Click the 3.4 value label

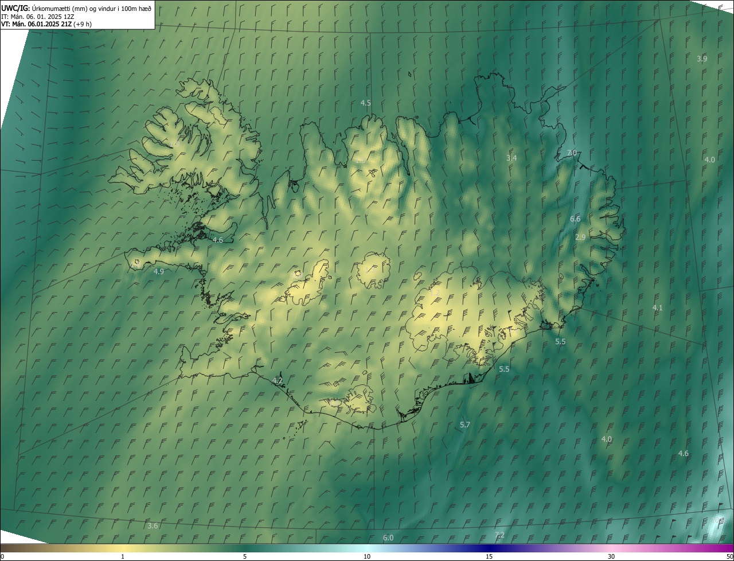pyautogui.click(x=512, y=158)
